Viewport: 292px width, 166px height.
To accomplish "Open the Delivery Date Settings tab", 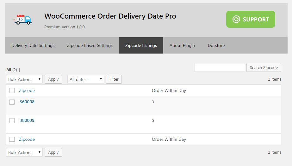I will pos(33,45).
